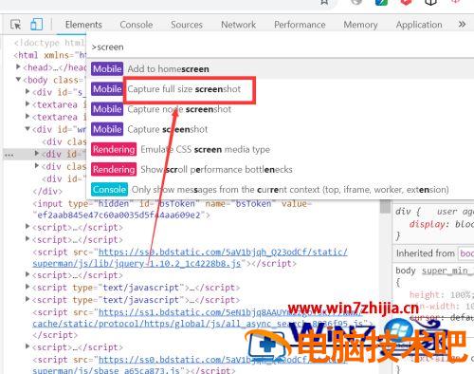Viewport: 474px width, 374px height.
Task: Activate the inspect element picker icon
Action: (15, 25)
